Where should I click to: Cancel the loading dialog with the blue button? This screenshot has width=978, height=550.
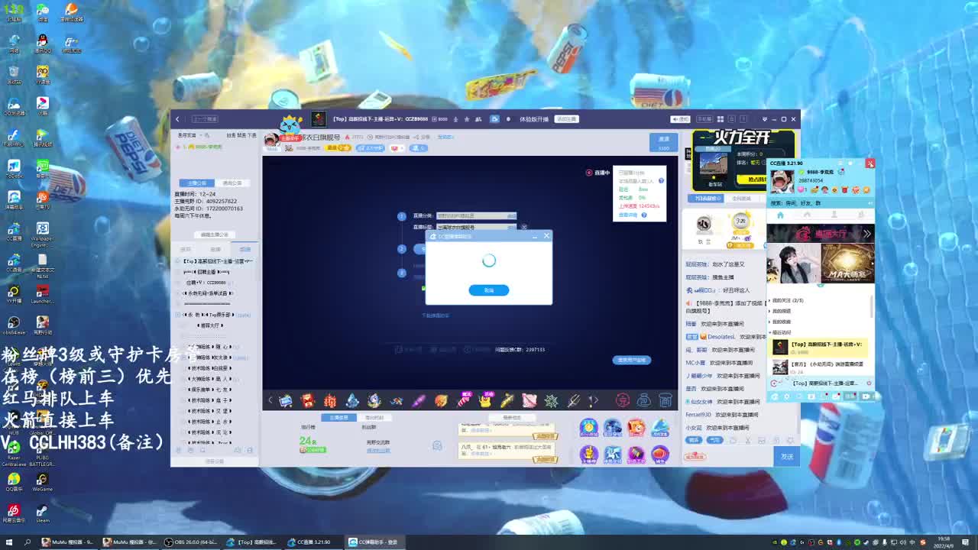tap(488, 290)
